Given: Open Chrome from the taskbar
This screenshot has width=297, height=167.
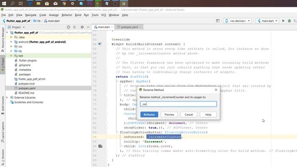Looking at the screenshot, I should pyautogui.click(x=64, y=3).
